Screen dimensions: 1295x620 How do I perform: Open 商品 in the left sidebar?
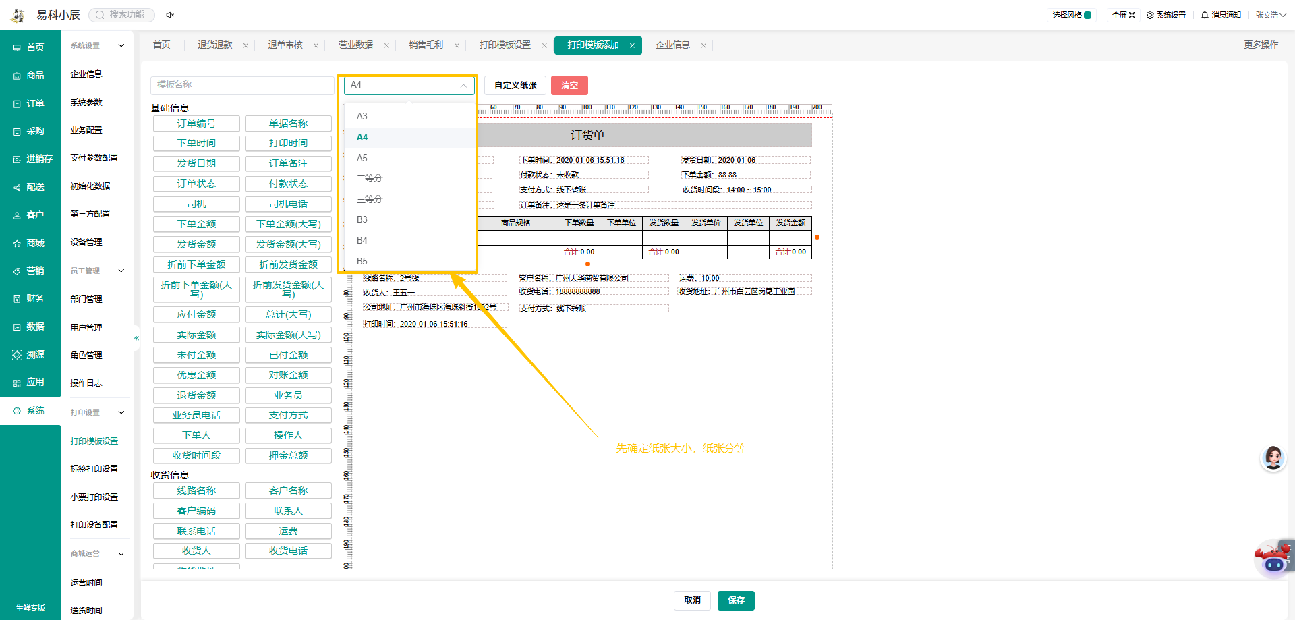pyautogui.click(x=30, y=75)
